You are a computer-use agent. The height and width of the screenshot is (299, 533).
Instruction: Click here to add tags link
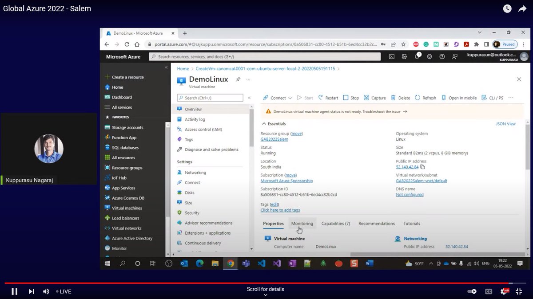pos(280,210)
